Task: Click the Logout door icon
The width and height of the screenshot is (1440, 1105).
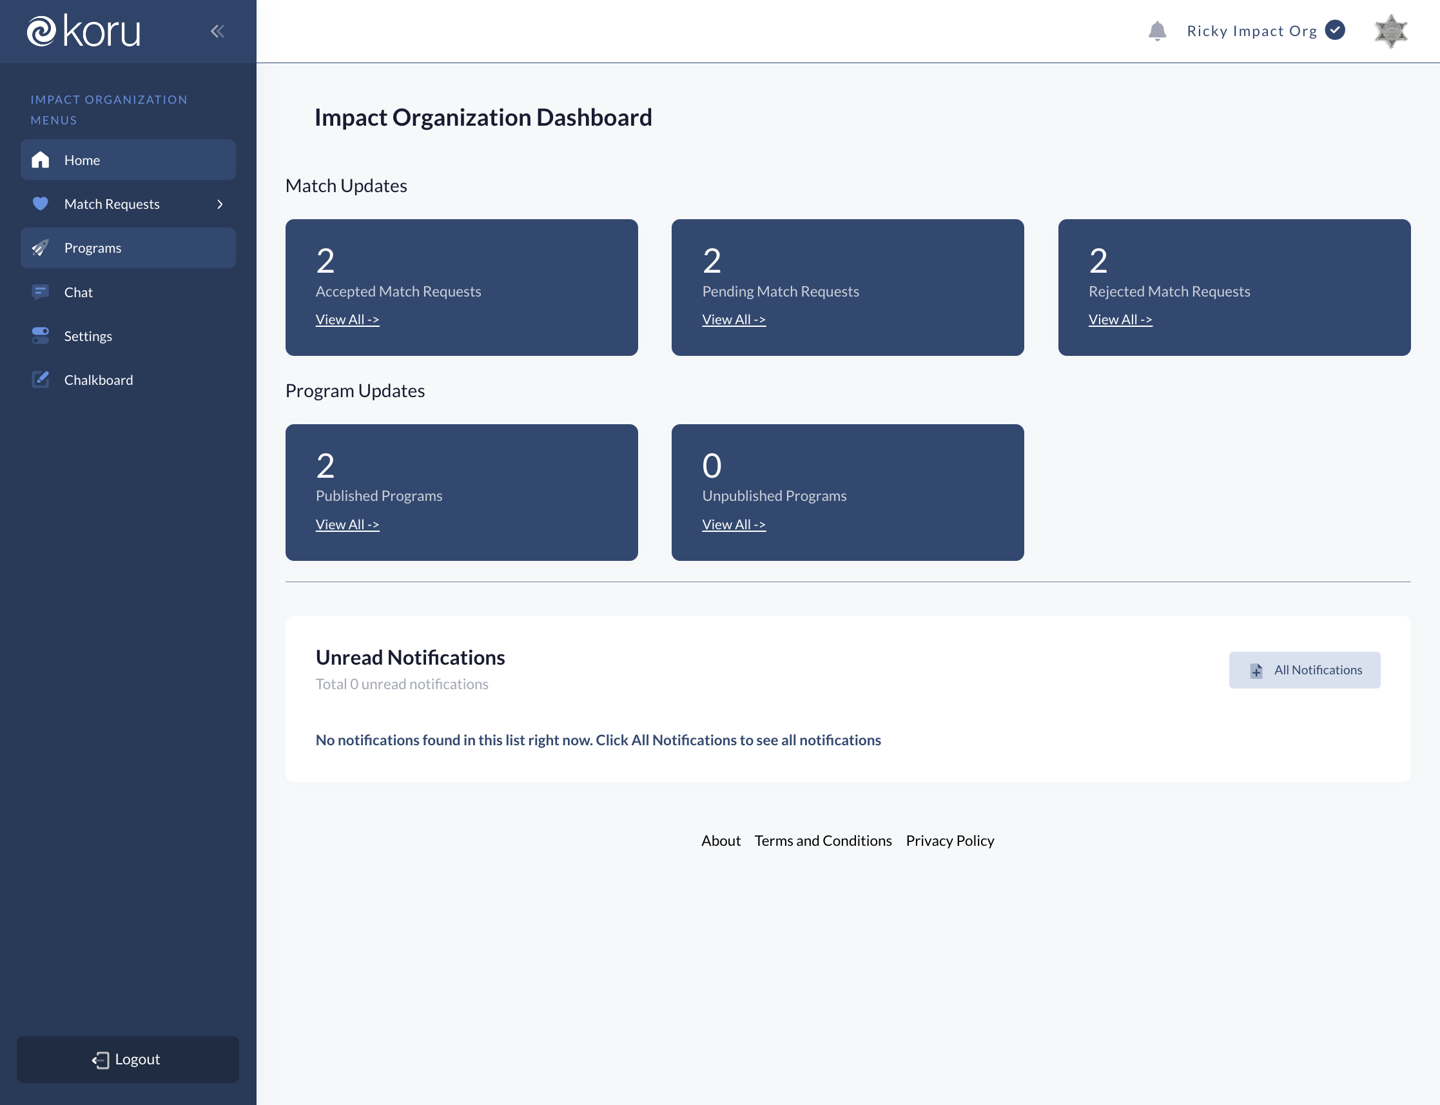Action: click(101, 1060)
